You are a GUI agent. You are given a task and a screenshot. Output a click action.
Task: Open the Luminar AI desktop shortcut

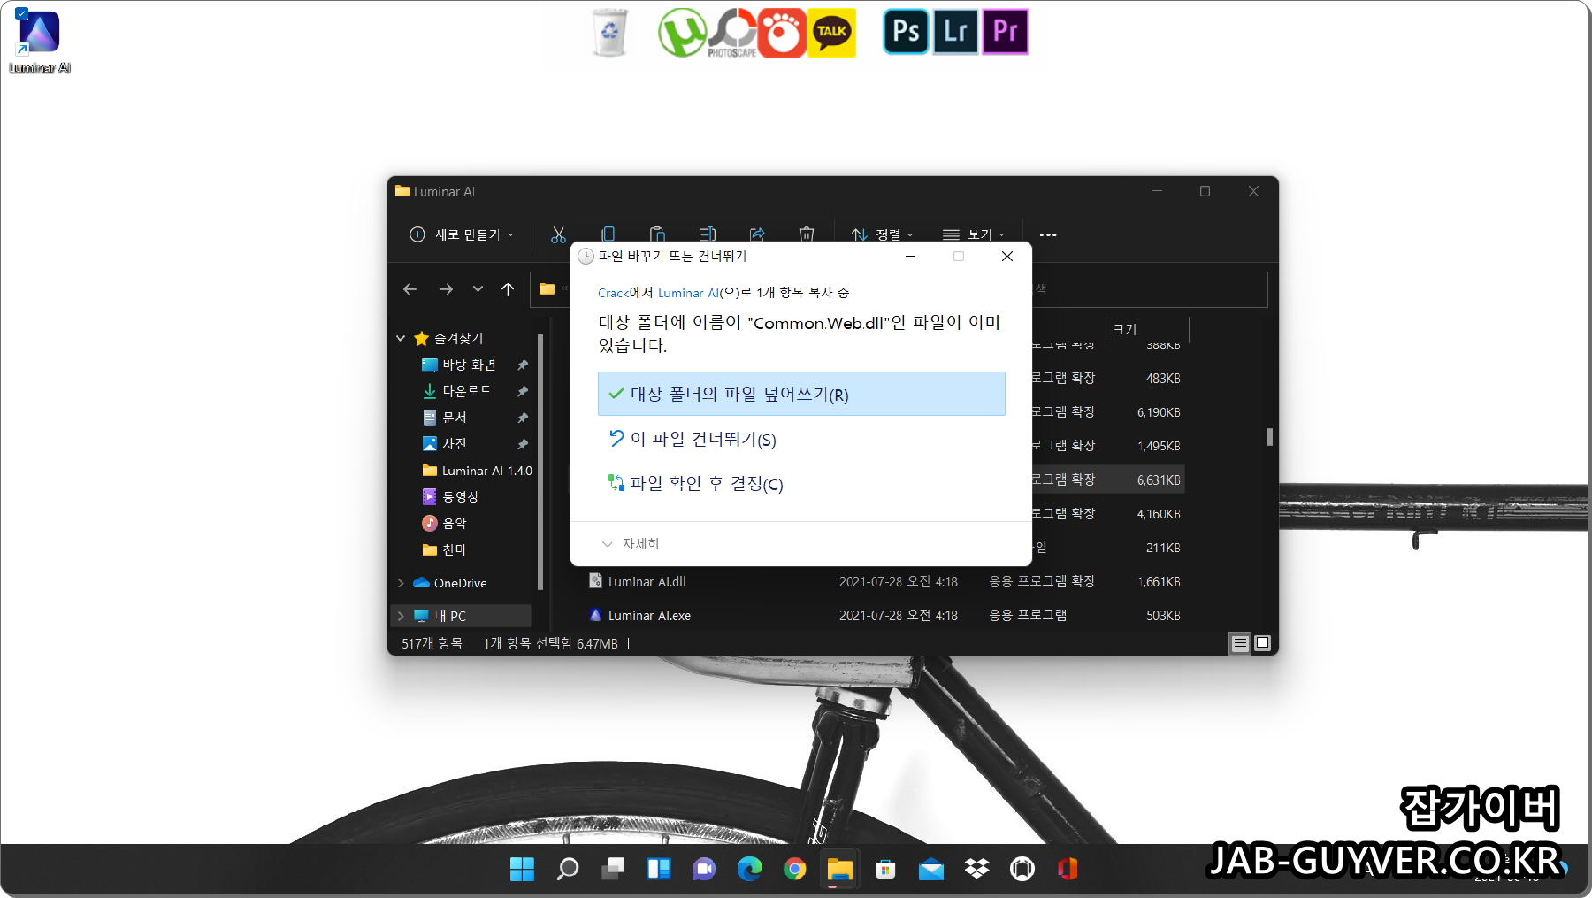pyautogui.click(x=40, y=41)
